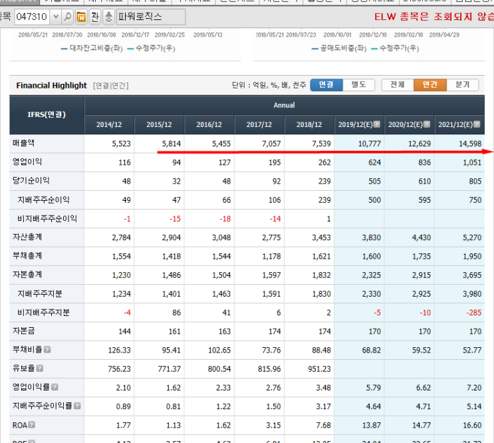Click the 단위 : 억원, %, 배, 천주 label
This screenshot has height=443, width=494.
click(269, 85)
